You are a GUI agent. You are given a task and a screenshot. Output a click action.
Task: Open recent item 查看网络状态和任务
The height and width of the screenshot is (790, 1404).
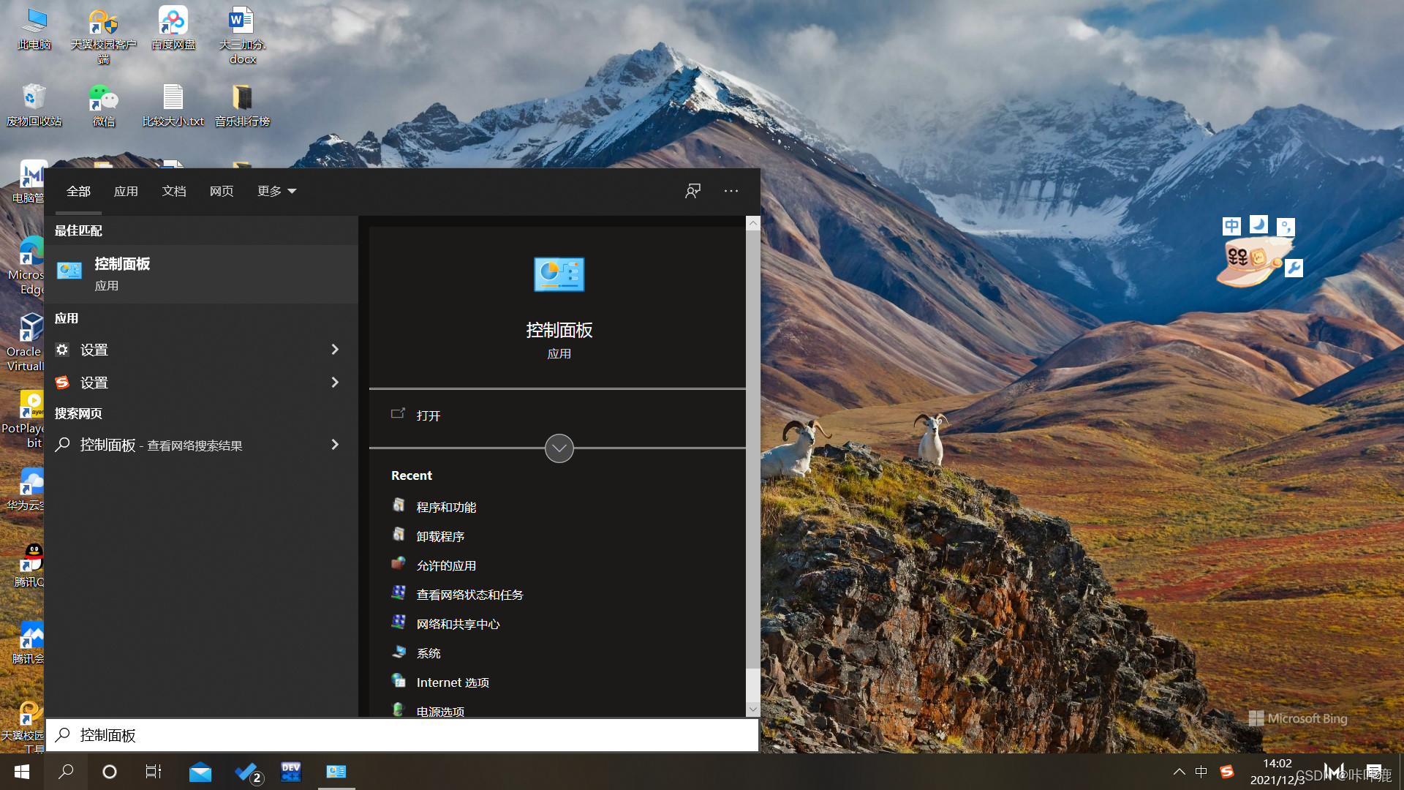(469, 595)
